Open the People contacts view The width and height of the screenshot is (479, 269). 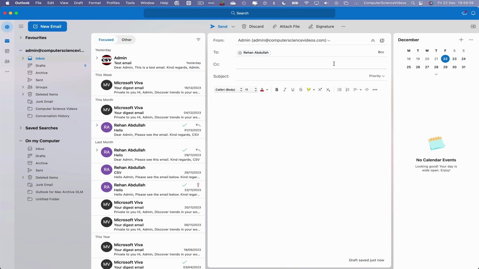coord(7,61)
